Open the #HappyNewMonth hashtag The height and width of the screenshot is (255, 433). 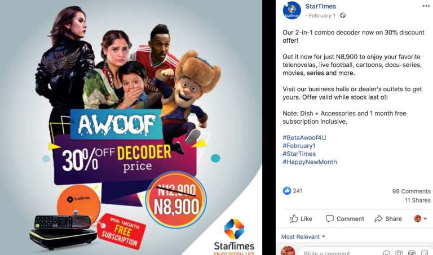tap(310, 162)
